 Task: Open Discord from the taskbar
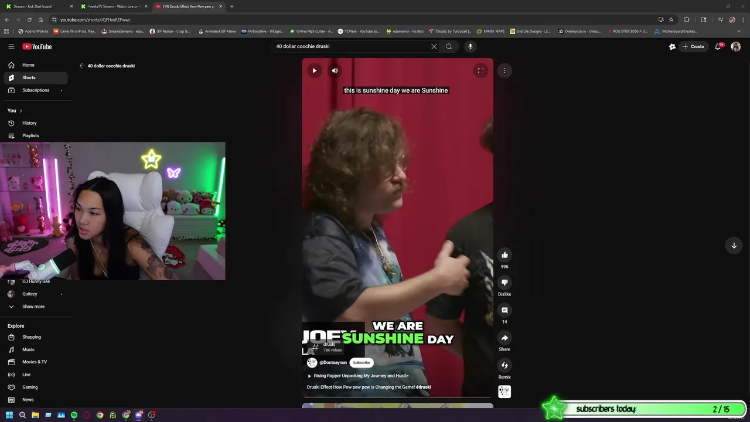pos(139,415)
